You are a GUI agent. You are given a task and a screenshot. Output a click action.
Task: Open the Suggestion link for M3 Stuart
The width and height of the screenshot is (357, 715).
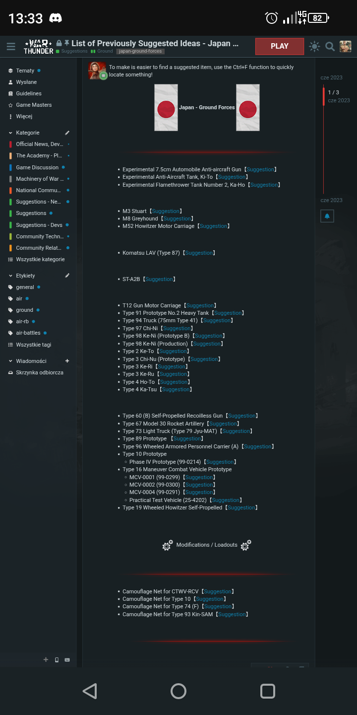pyautogui.click(x=166, y=211)
